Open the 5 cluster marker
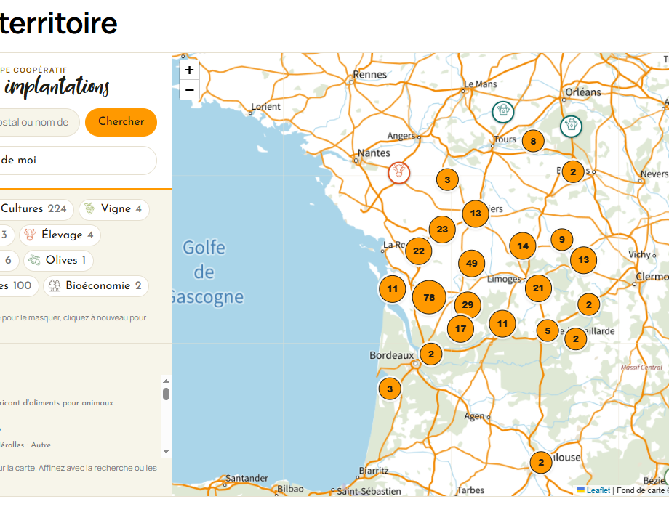The width and height of the screenshot is (669, 507). tap(548, 330)
